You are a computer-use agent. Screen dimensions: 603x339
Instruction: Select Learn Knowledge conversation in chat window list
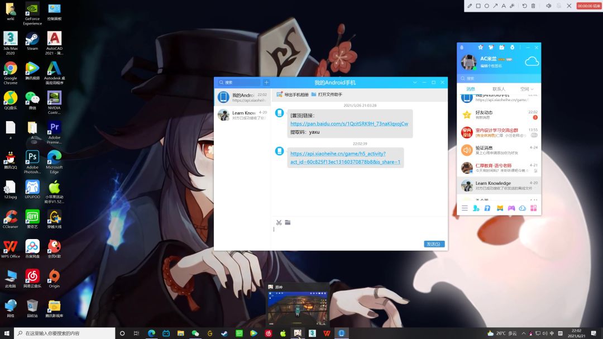coord(242,114)
